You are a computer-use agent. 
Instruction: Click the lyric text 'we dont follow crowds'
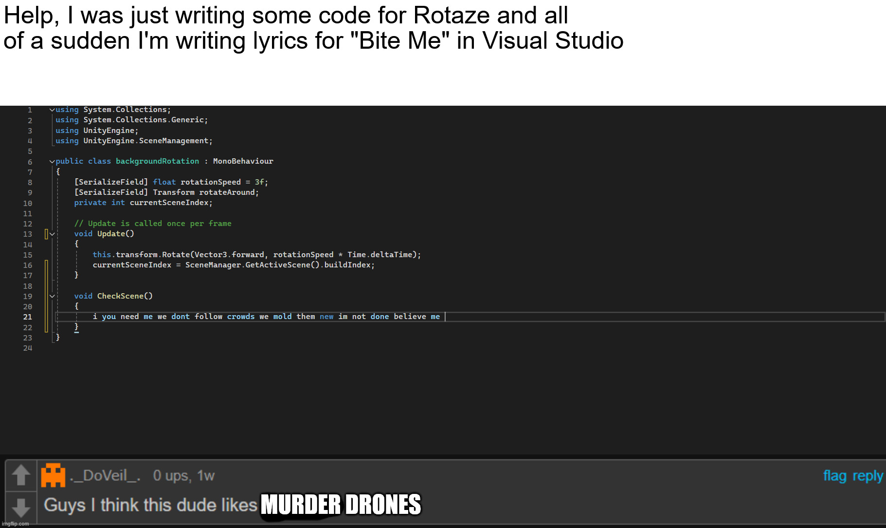pos(206,317)
